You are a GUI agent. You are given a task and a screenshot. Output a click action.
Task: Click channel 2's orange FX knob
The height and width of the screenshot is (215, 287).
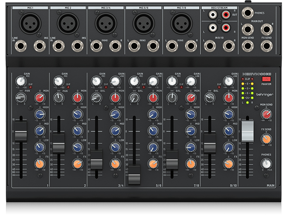coord(77,163)
